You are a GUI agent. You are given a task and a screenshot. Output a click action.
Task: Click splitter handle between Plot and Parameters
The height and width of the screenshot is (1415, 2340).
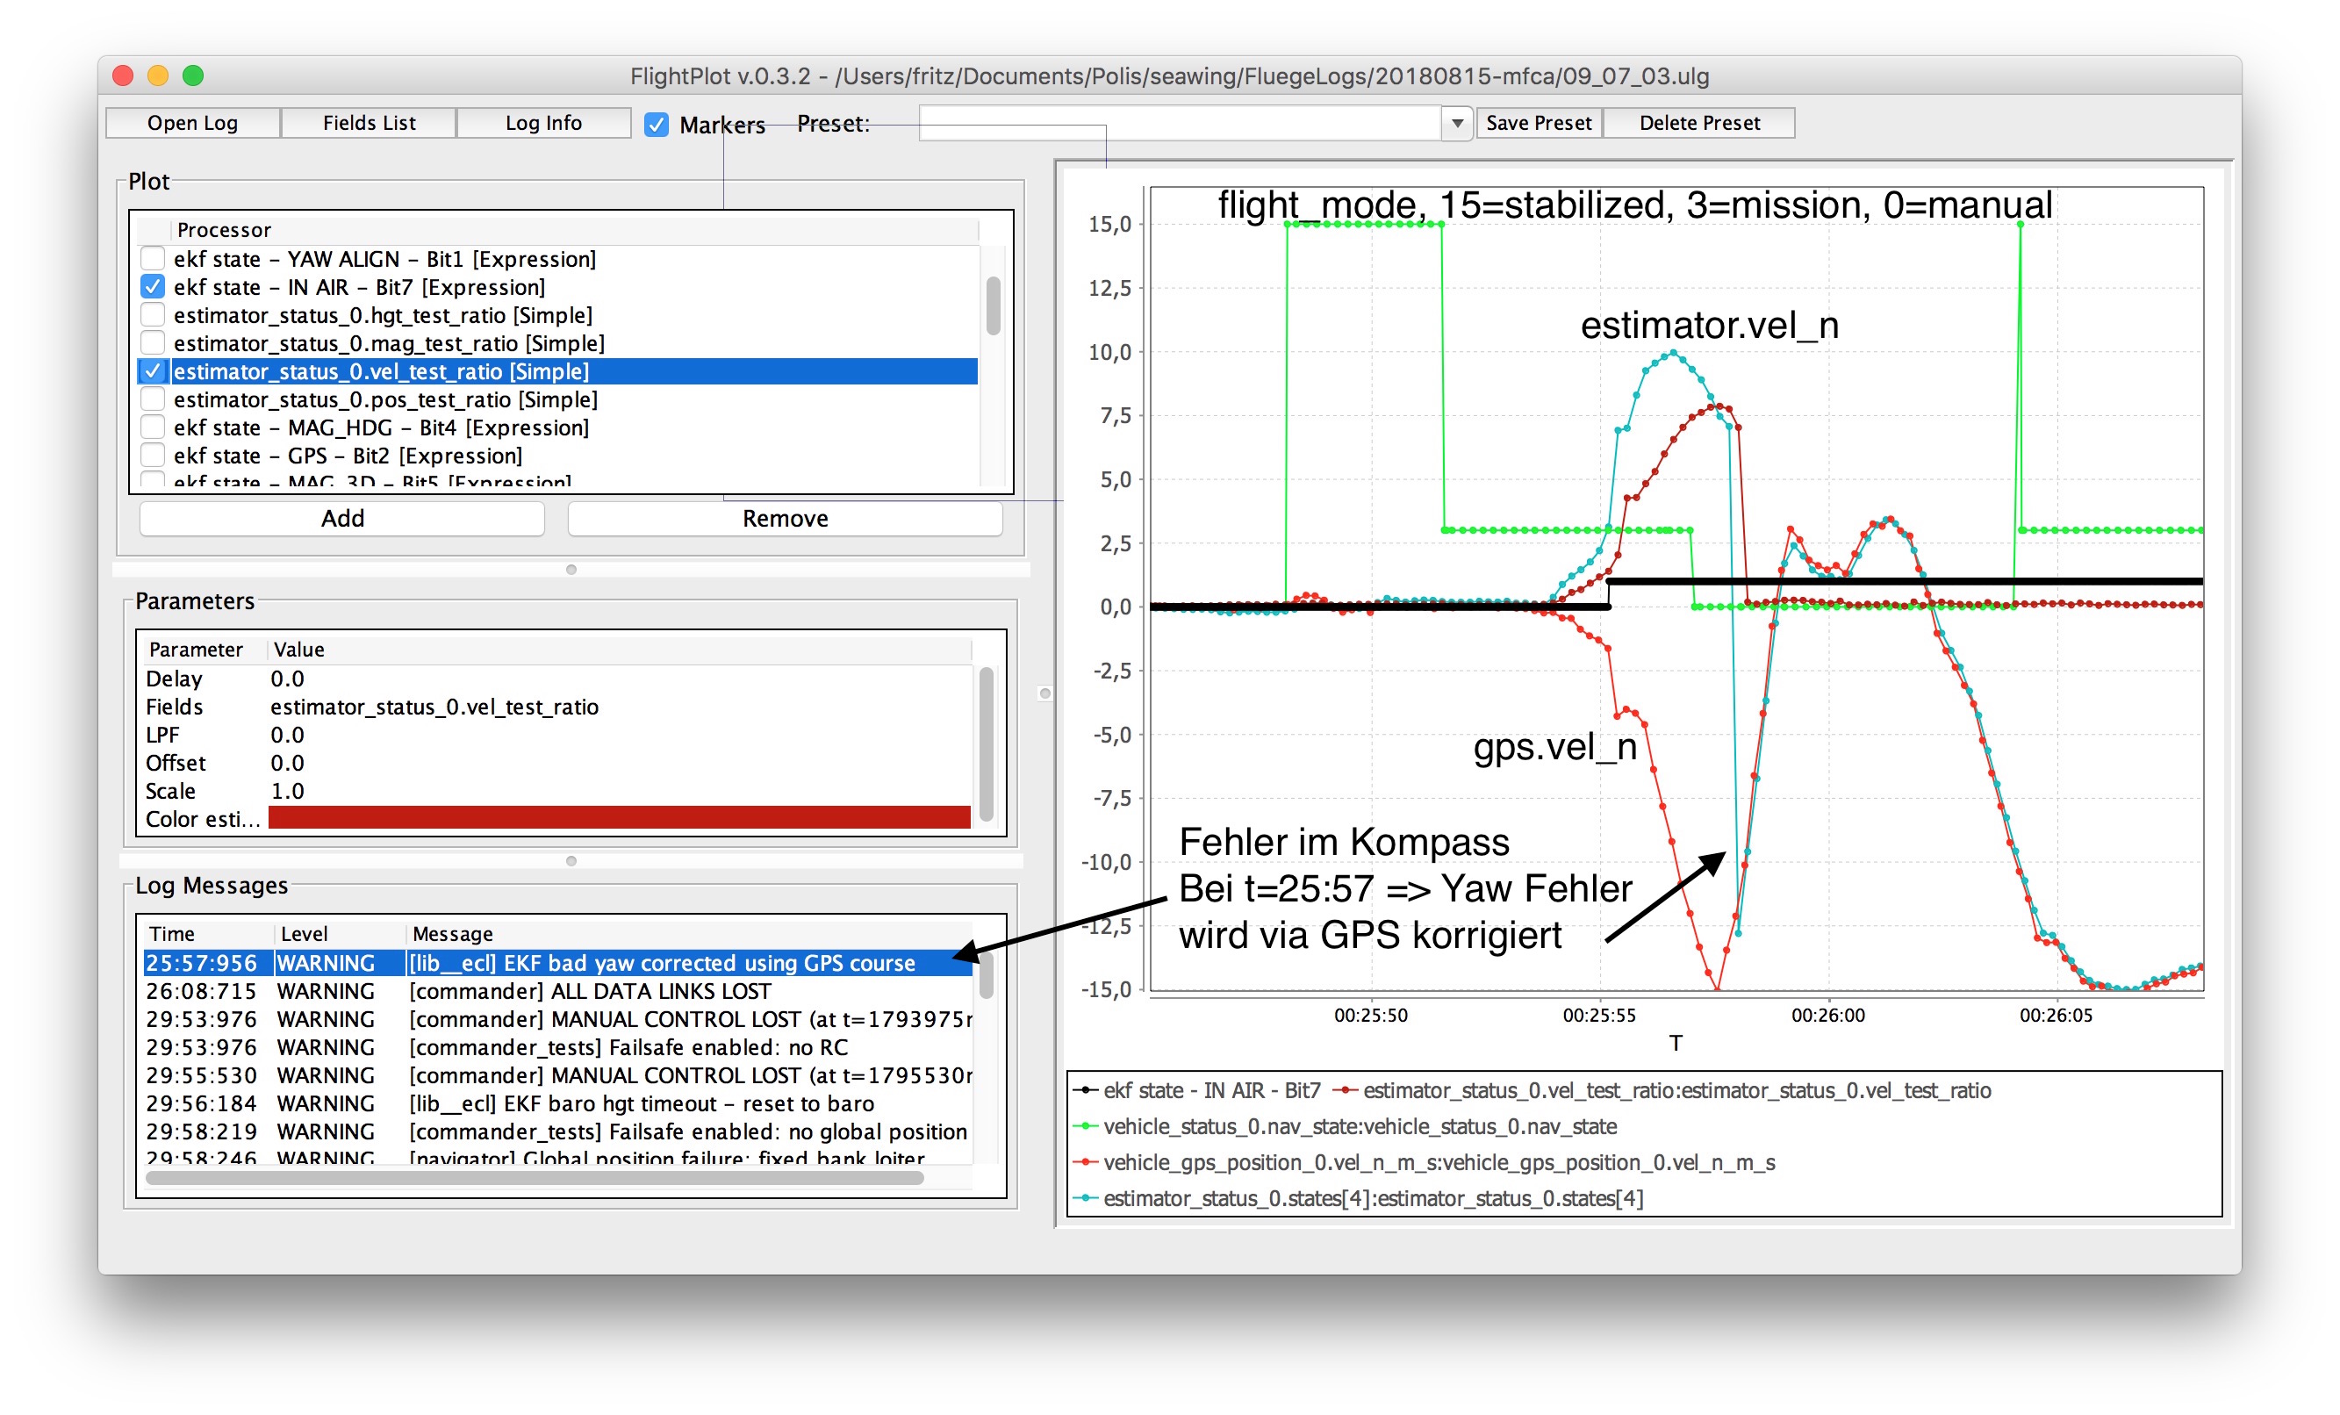pos(571,570)
